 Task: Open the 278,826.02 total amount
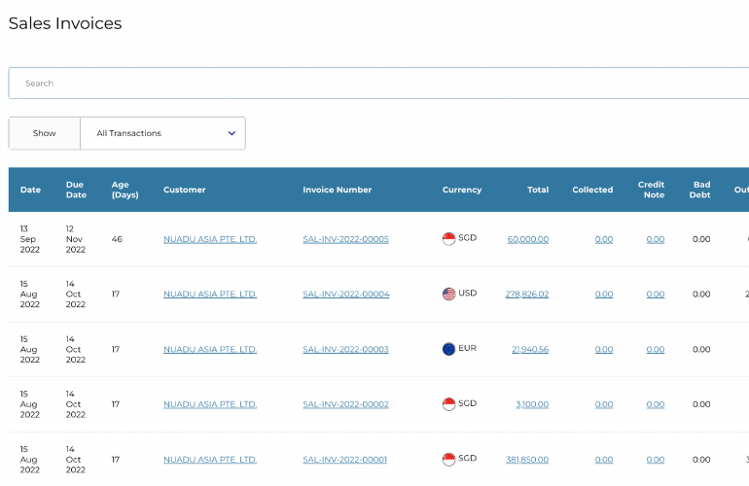[527, 295]
